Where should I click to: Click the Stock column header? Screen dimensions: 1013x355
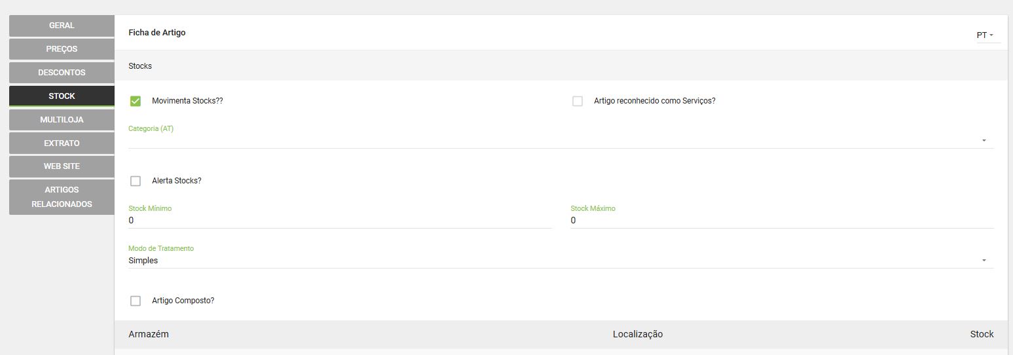[982, 334]
